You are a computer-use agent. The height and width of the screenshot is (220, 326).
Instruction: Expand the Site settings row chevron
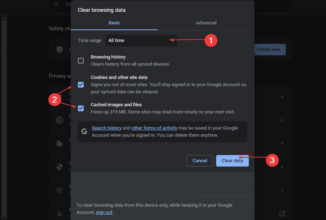(x=282, y=190)
